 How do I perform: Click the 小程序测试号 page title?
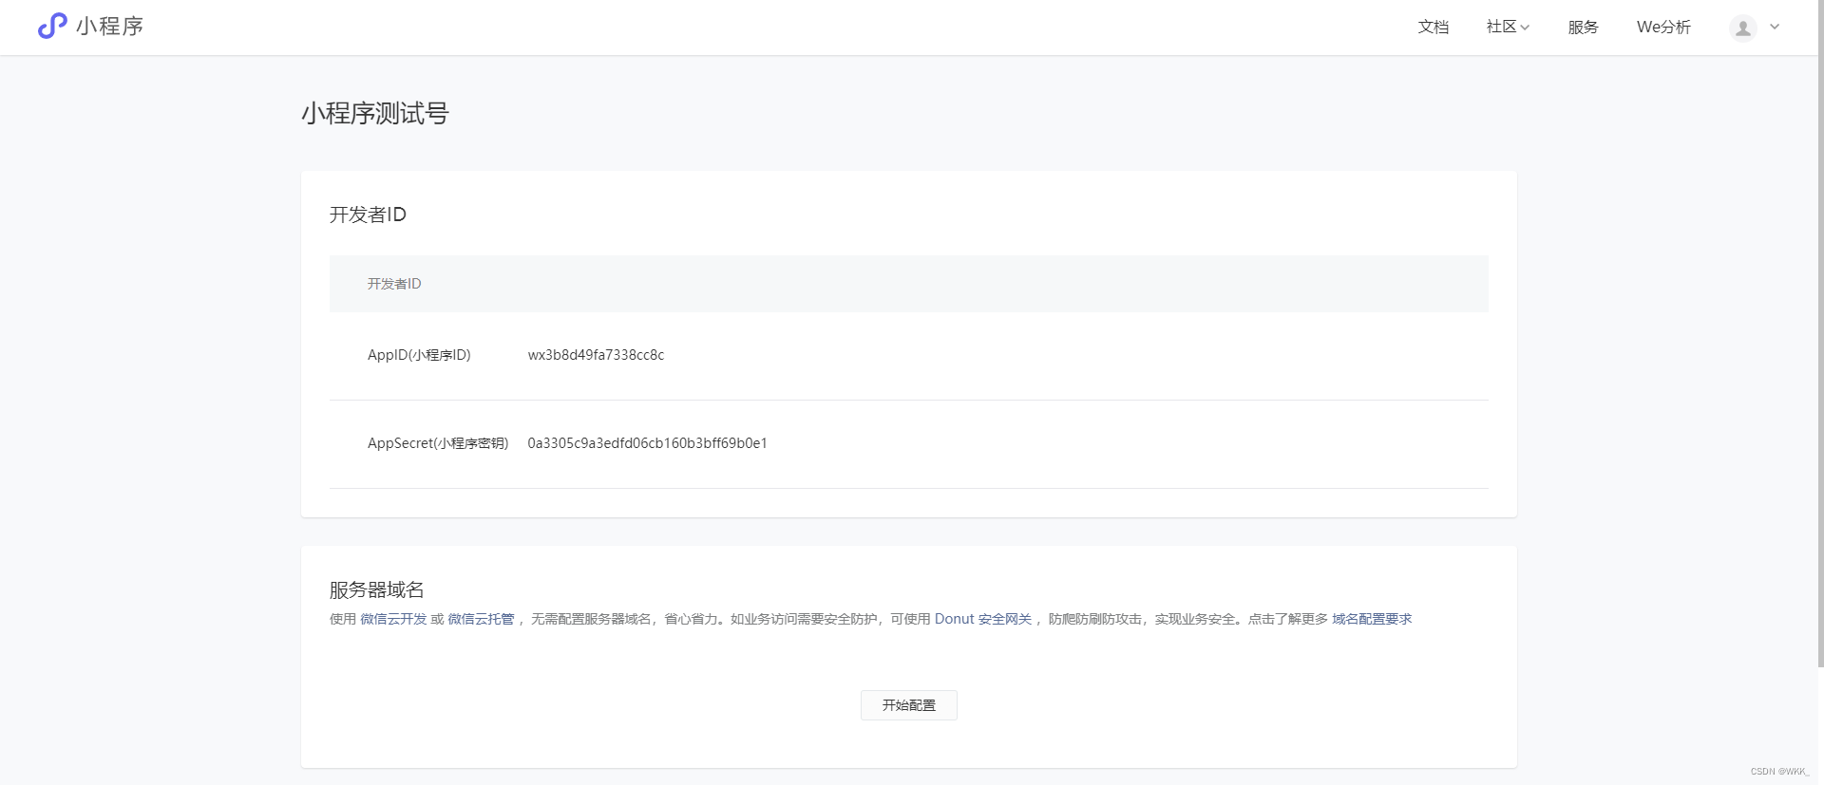point(375,114)
